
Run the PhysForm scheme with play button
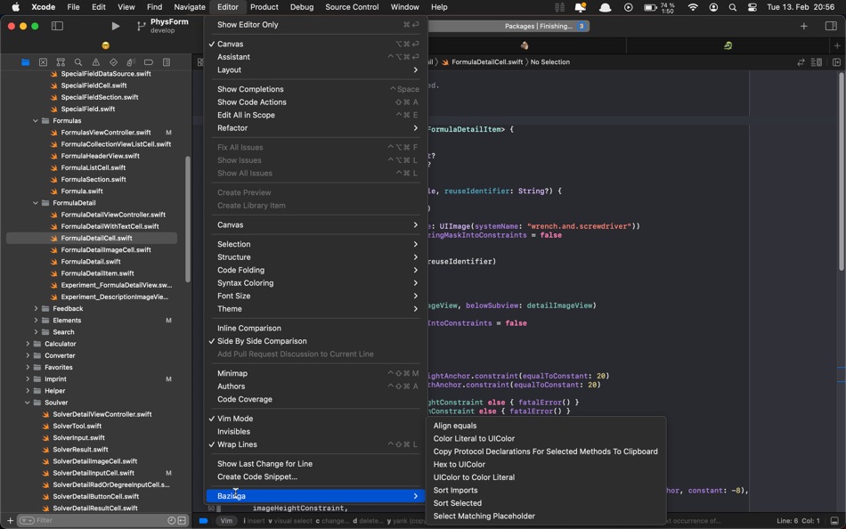coord(115,26)
